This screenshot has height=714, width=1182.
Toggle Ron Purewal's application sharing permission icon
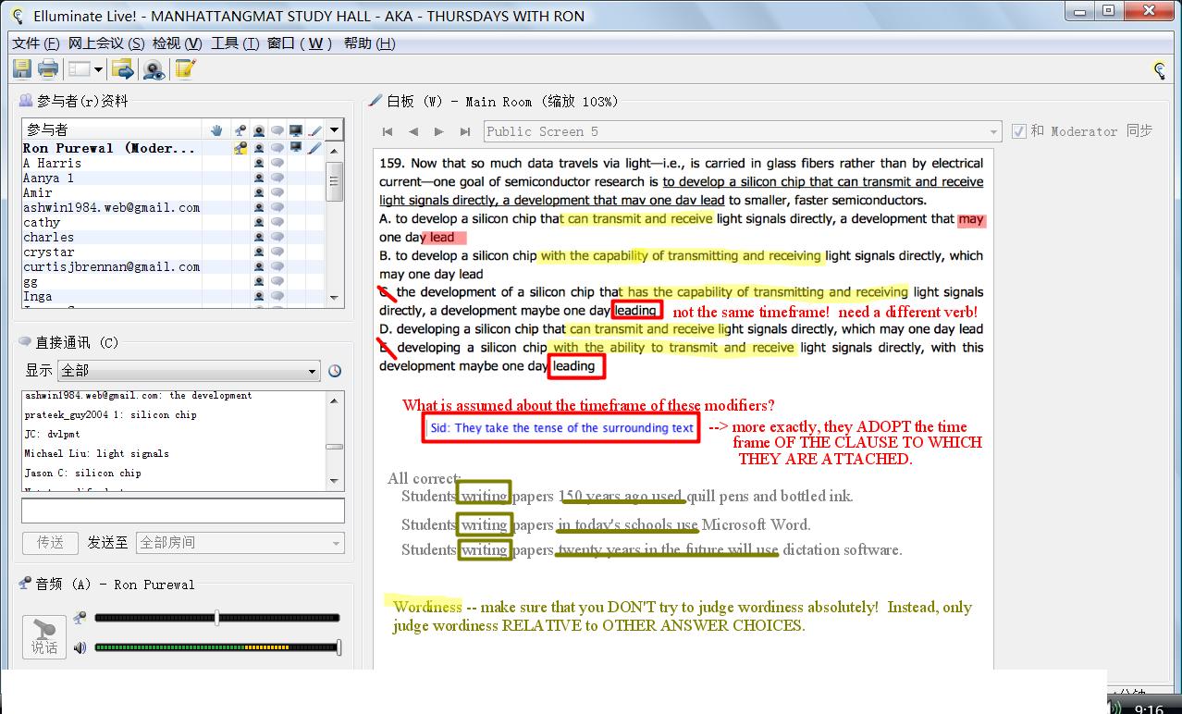pyautogui.click(x=296, y=148)
